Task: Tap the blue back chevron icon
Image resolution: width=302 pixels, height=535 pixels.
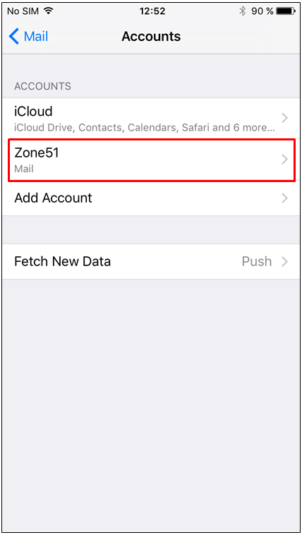Action: click(14, 36)
